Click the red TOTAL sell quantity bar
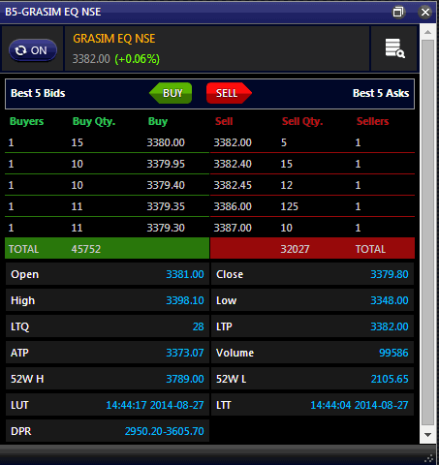Image resolution: width=439 pixels, height=465 pixels. pos(312,248)
